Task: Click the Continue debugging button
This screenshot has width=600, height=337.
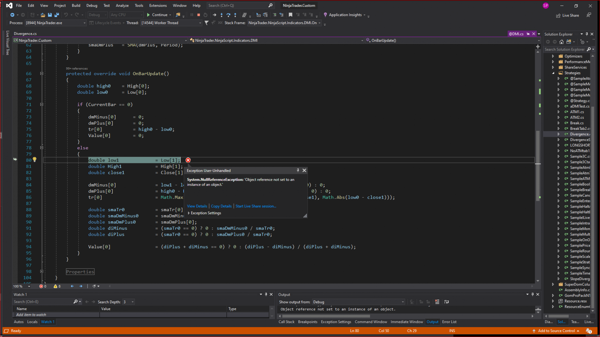Action: click(157, 15)
